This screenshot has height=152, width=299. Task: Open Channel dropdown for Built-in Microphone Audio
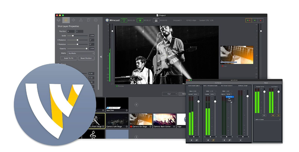point(212,94)
